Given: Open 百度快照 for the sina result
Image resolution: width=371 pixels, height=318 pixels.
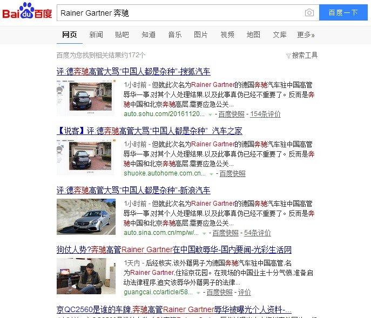Looking at the screenshot, I should click(225, 233).
